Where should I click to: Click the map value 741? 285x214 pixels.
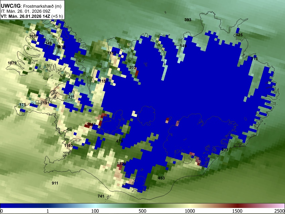[x=101, y=196]
